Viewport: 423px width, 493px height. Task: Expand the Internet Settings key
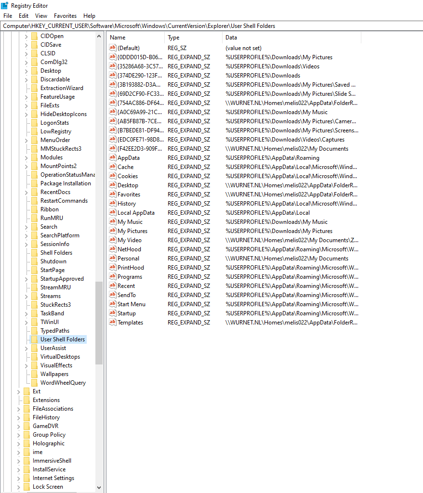click(19, 478)
